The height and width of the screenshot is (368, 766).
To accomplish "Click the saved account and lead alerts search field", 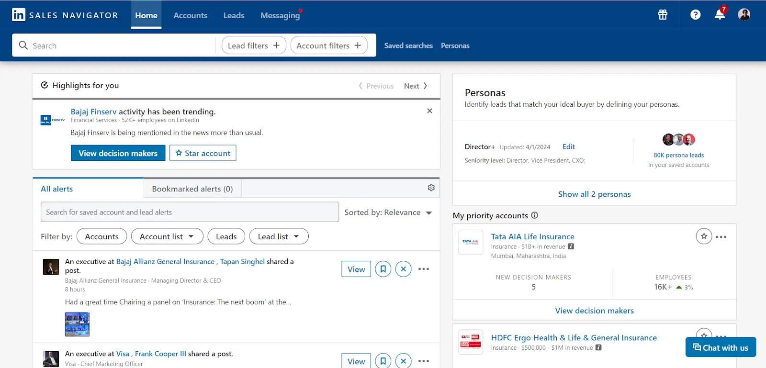I will click(190, 212).
